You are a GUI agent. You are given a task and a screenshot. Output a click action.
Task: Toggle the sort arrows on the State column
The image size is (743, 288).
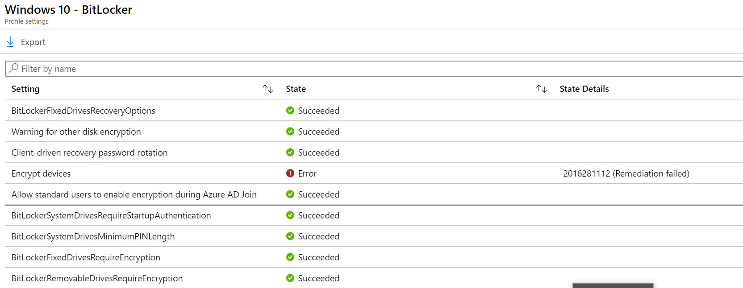pos(542,89)
